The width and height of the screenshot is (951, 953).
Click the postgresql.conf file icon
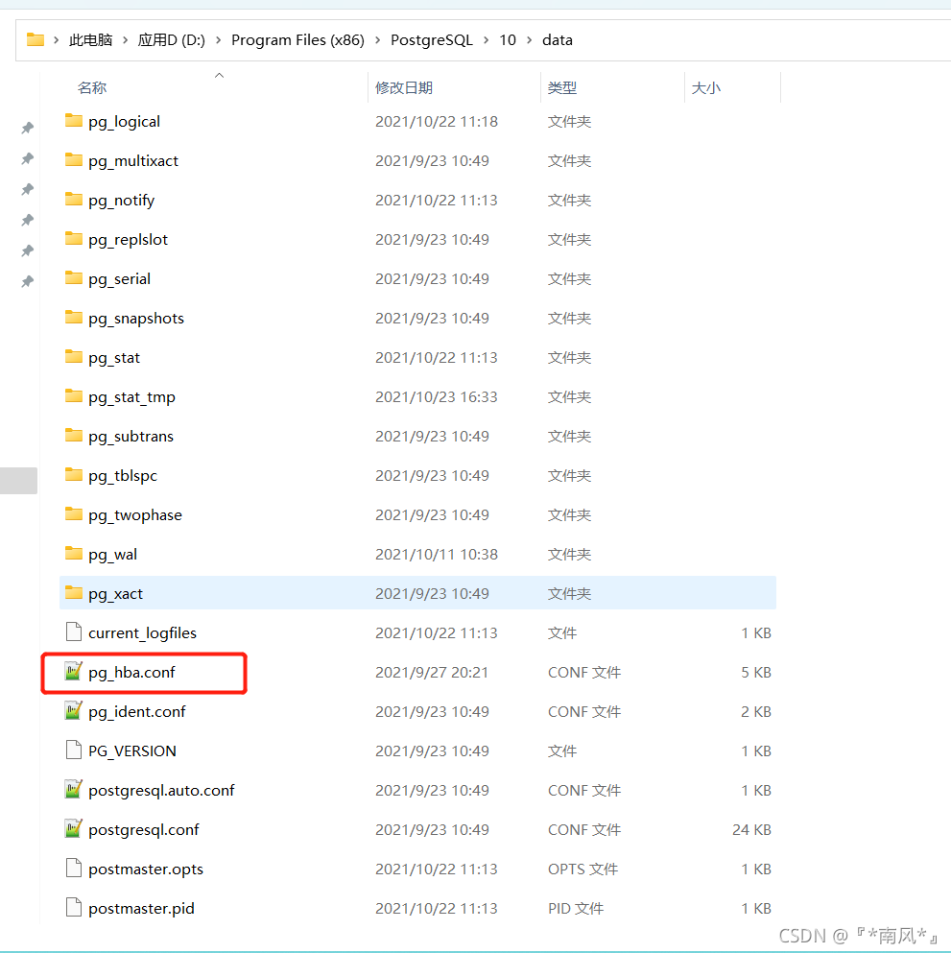(74, 828)
